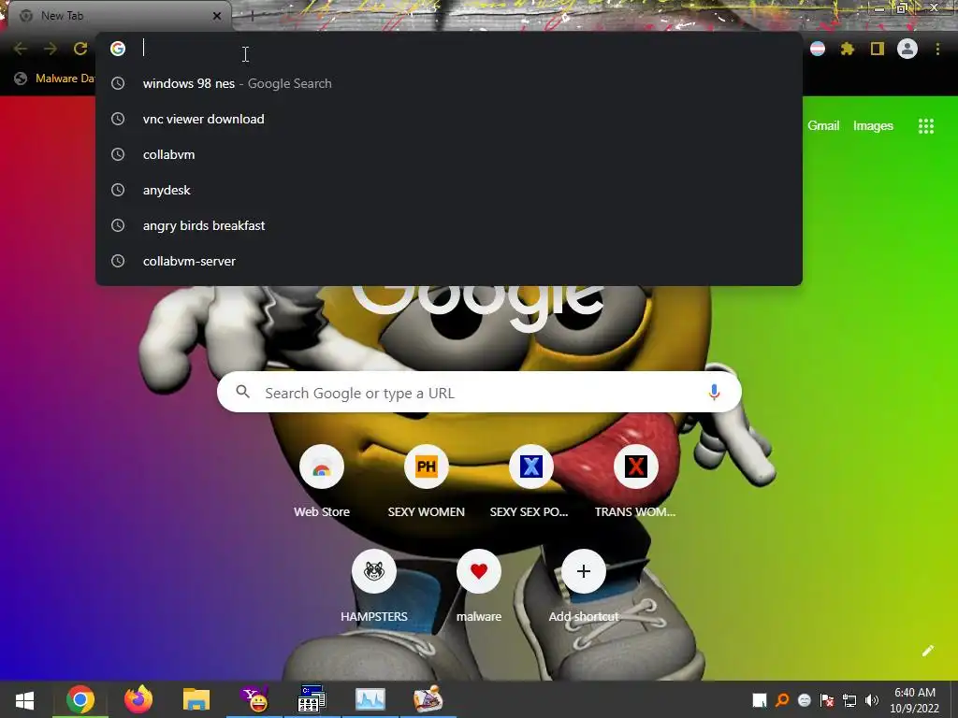Screen dimensions: 958x718
Task: Open Google Images link
Action: pos(873,126)
